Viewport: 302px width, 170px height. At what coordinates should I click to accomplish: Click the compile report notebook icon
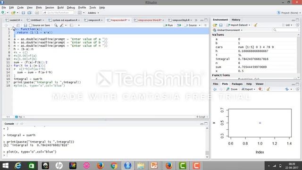pos(71,25)
